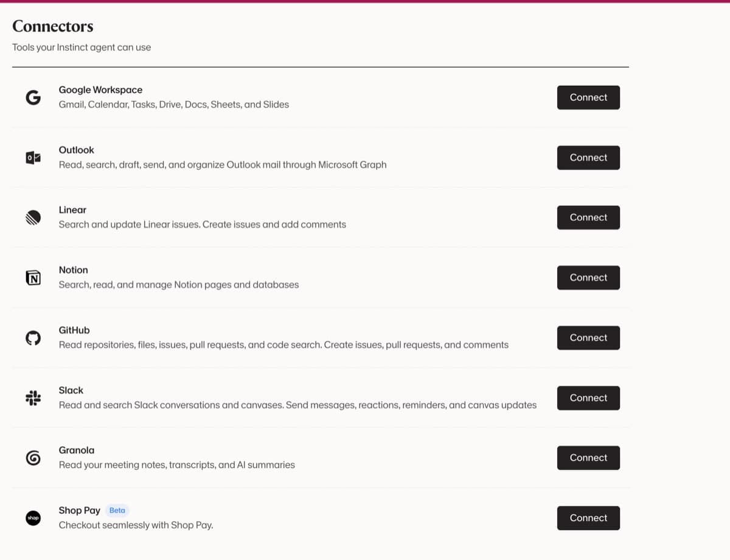730x560 pixels.
Task: Click the Beta badge next to Shop Pay
Action: [117, 511]
